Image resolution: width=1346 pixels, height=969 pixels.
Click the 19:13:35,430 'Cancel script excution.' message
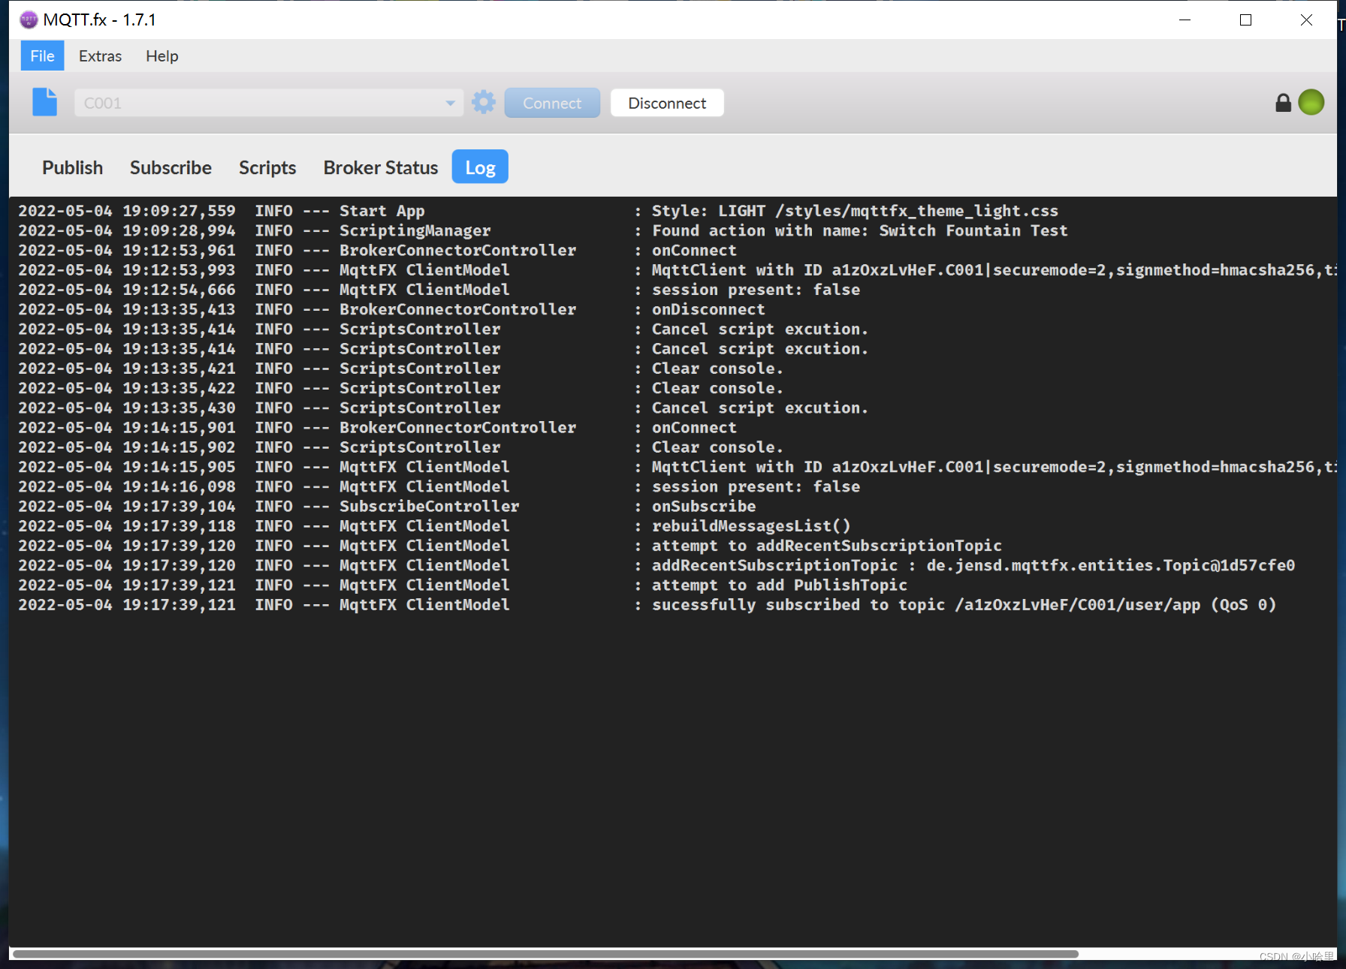click(x=759, y=408)
